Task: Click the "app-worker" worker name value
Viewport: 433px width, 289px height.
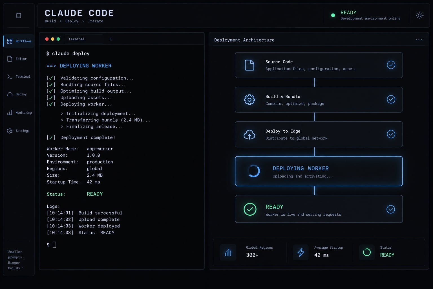Action: point(100,149)
